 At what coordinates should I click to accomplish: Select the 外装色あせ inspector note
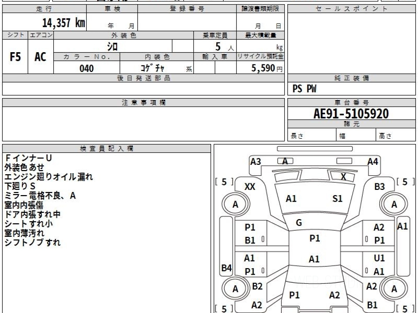24,168
